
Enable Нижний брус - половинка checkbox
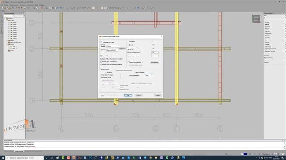101,62
